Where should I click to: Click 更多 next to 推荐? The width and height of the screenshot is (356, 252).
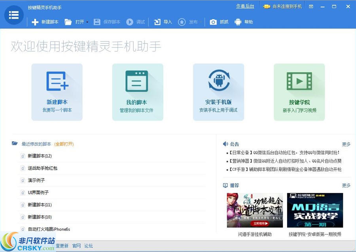point(346,185)
